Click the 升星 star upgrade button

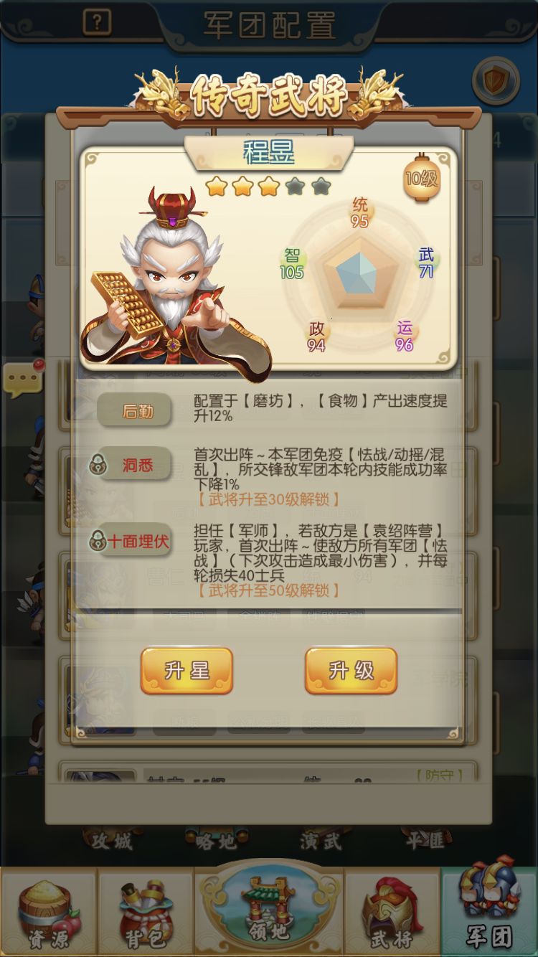(x=187, y=671)
